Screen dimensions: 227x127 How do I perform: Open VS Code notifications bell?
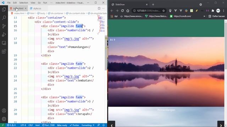click(104, 125)
